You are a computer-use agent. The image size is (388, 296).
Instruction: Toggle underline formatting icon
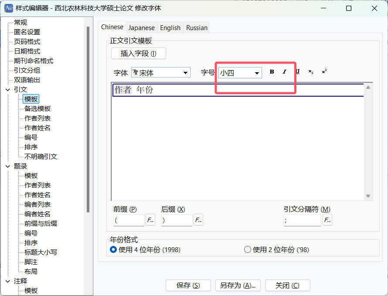click(x=298, y=72)
